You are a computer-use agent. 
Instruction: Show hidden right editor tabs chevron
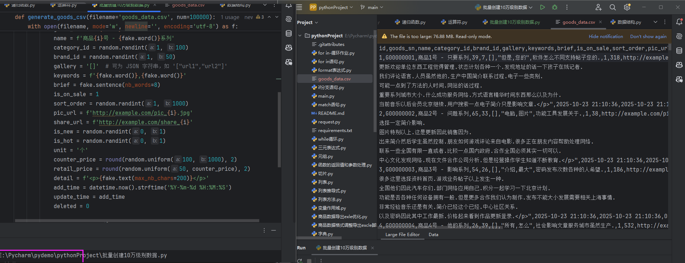tap(655, 22)
